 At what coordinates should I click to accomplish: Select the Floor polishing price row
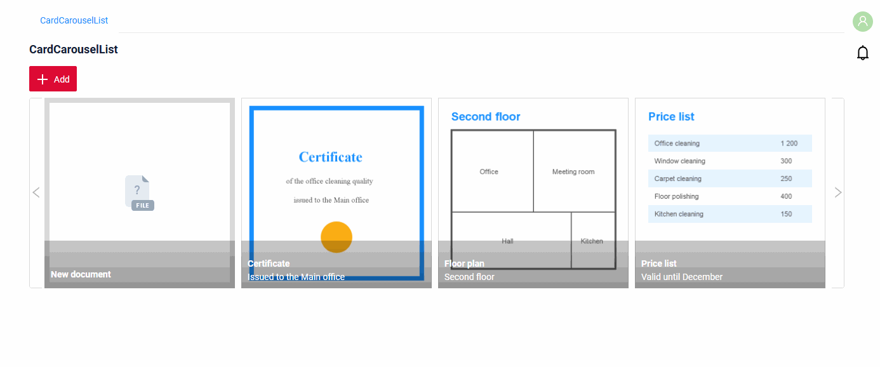(x=730, y=197)
